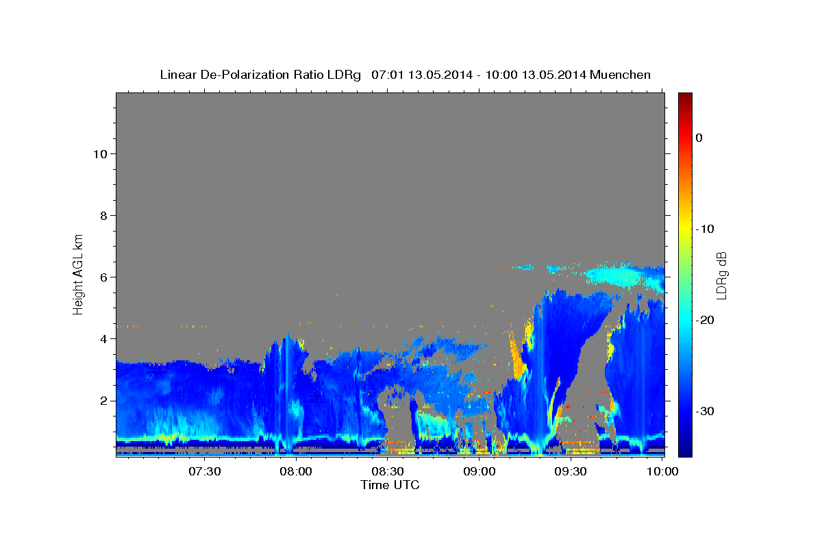Image resolution: width=822 pixels, height=548 pixels.
Task: Click the height tick label 10
Action: click(x=100, y=154)
